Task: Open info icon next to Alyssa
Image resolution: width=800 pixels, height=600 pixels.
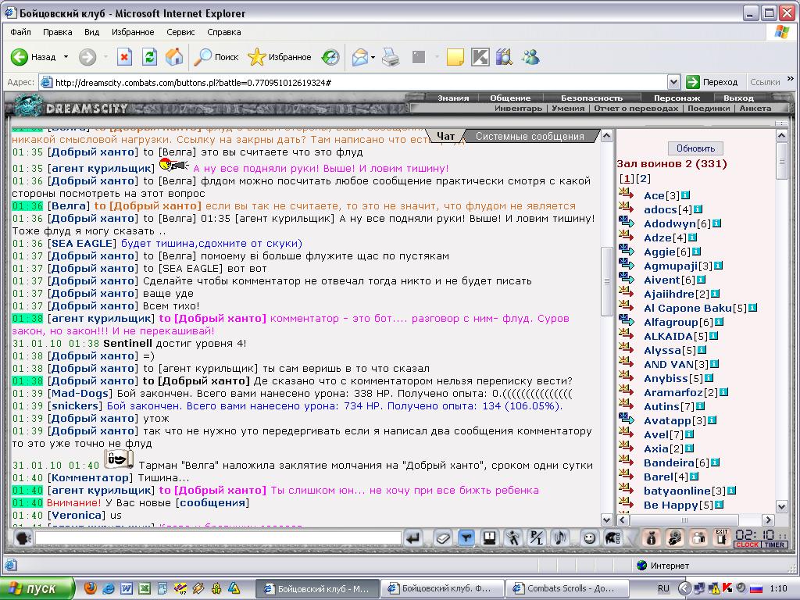Action: coord(702,350)
